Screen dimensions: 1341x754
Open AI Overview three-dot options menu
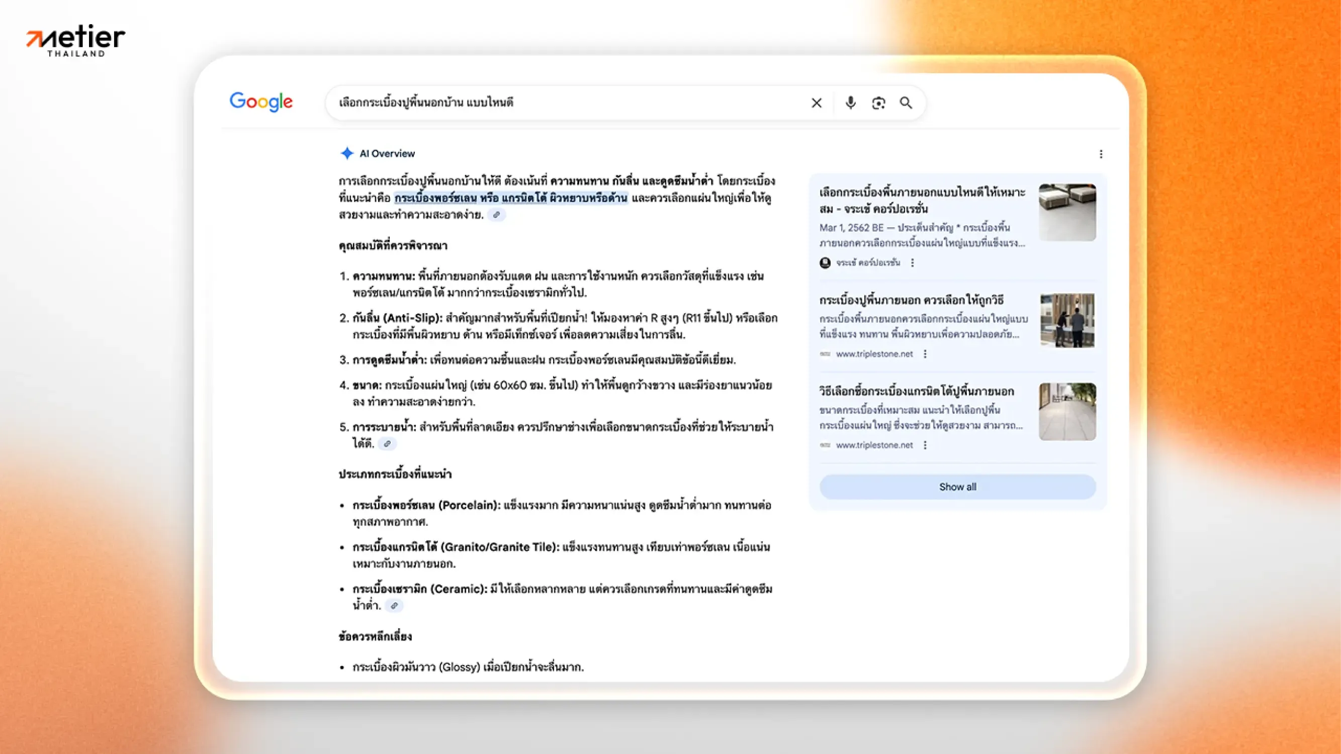[x=1101, y=154]
